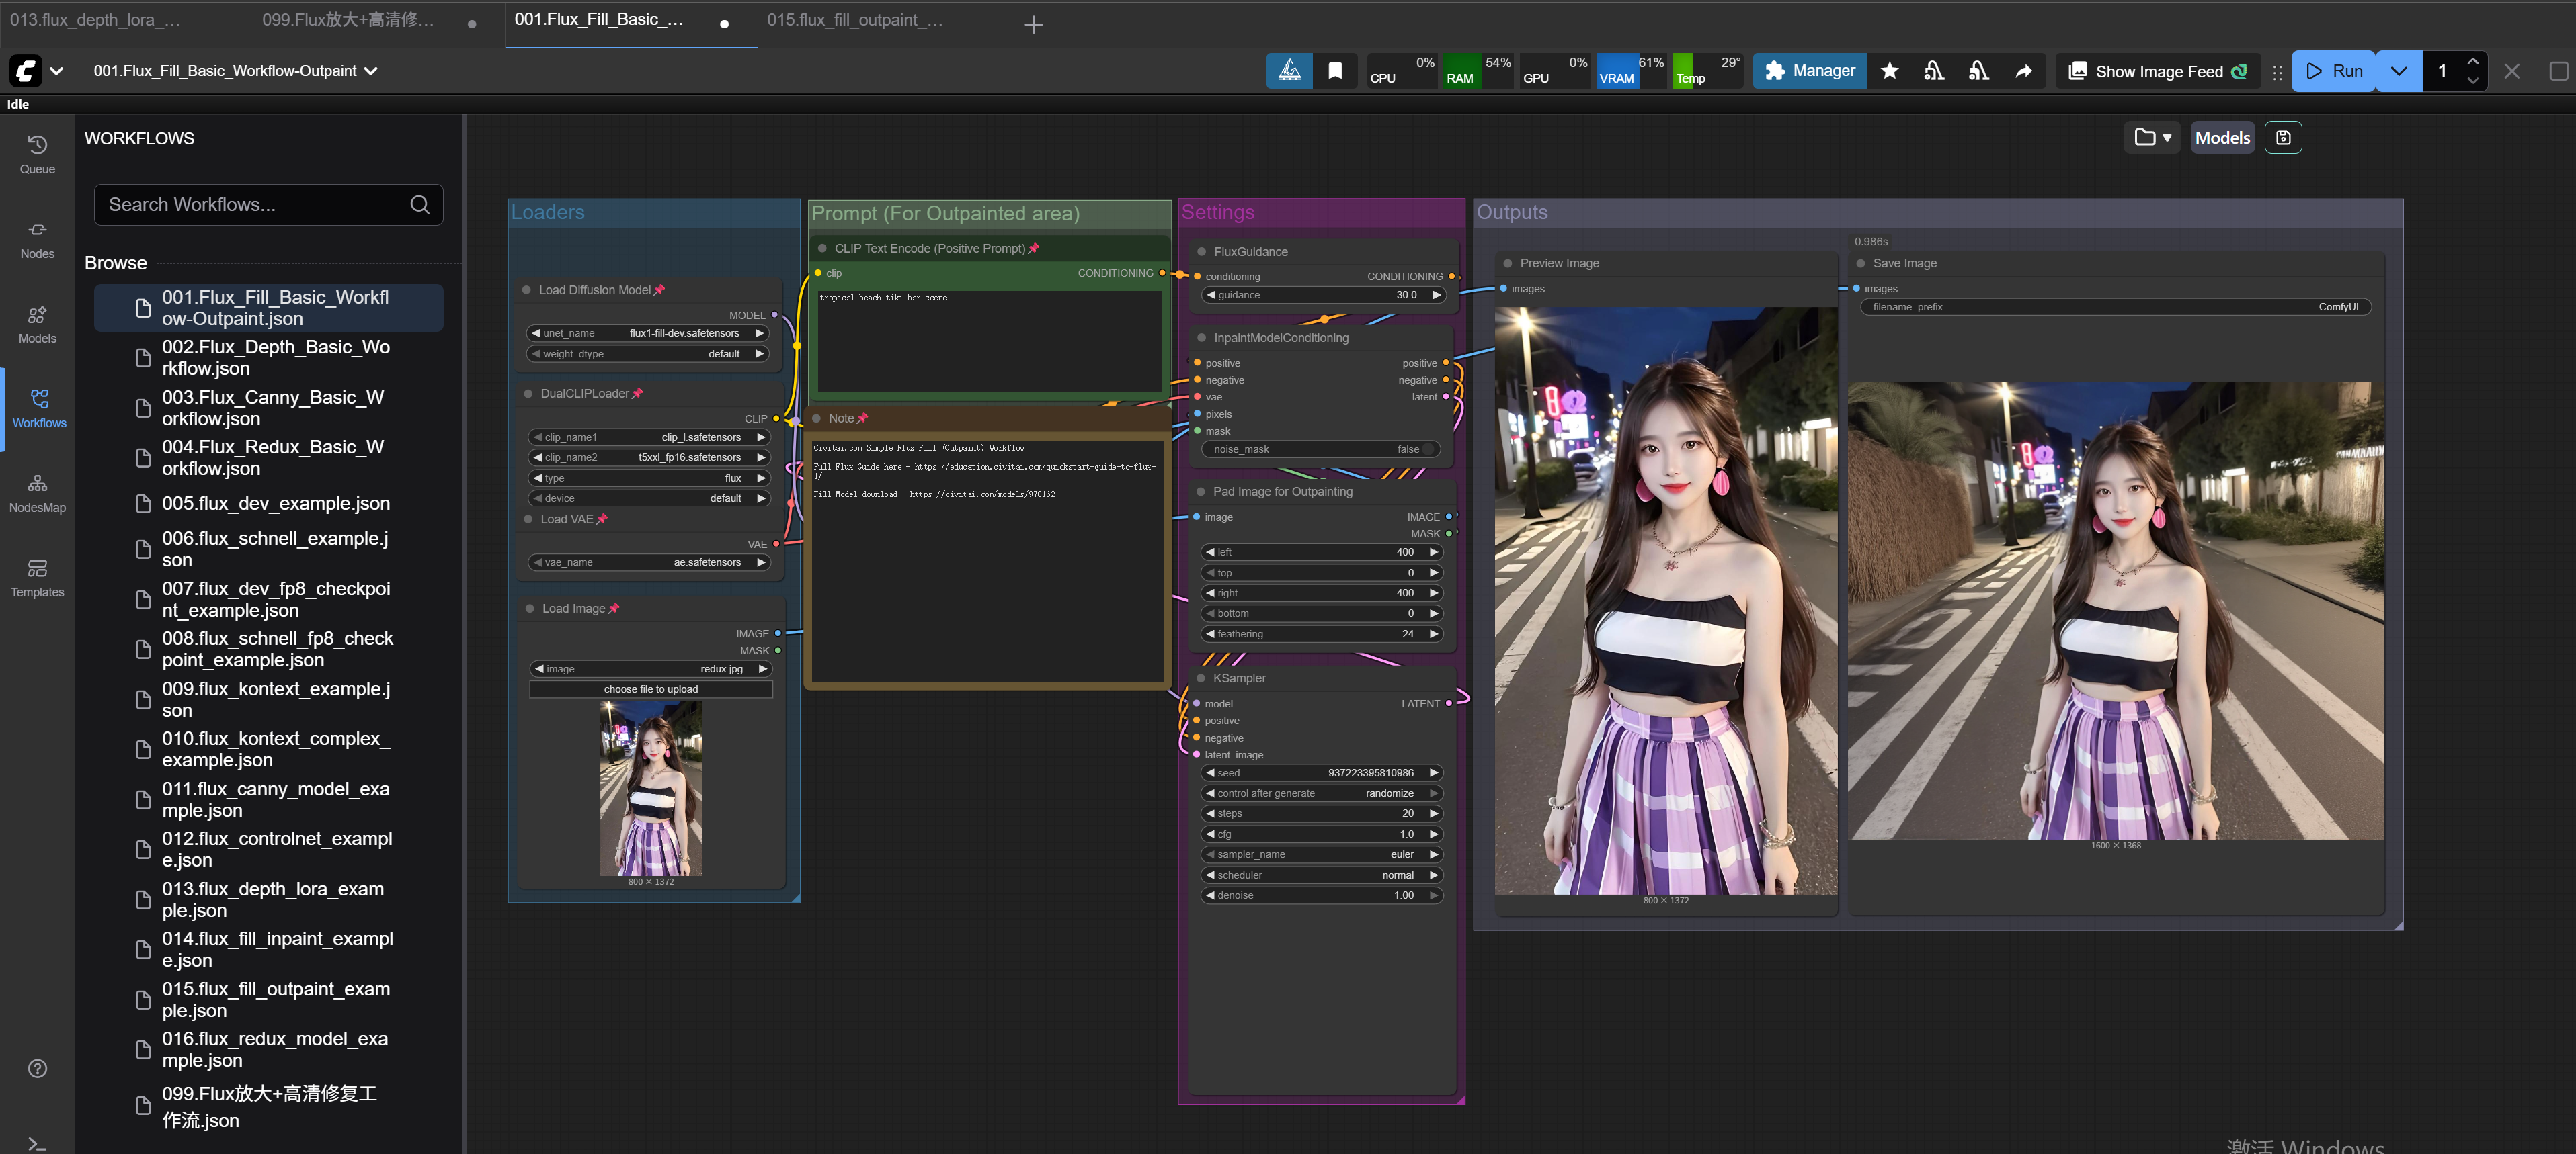2576x1154 pixels.
Task: Open the workflow bookmarks icon in the toolbar
Action: [1335, 70]
